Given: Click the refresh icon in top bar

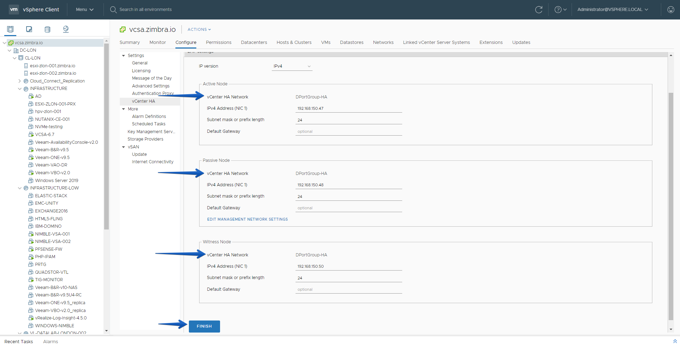Looking at the screenshot, I should (539, 10).
